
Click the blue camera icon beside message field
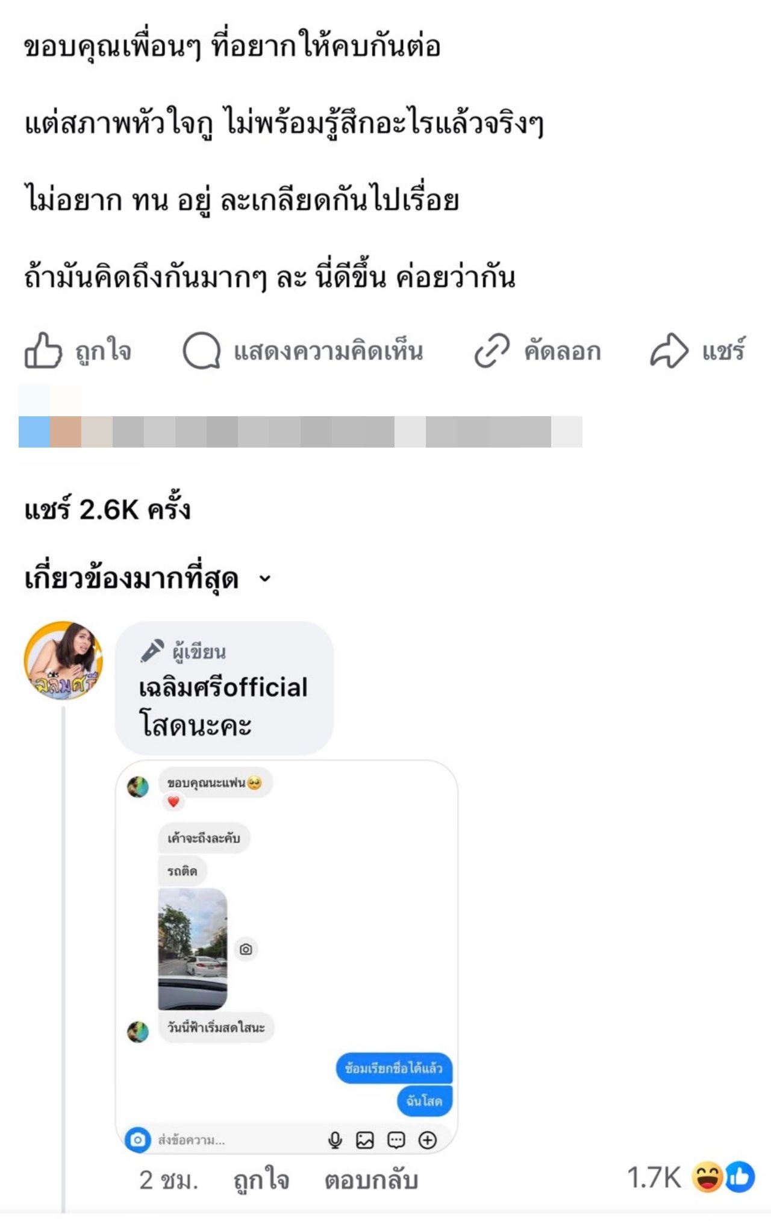tap(137, 1140)
